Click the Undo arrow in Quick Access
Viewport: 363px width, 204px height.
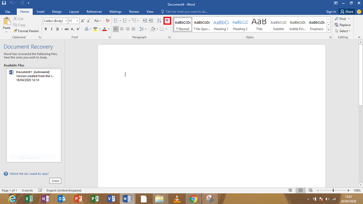[11, 3]
